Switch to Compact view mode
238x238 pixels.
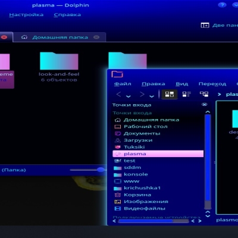(186, 94)
